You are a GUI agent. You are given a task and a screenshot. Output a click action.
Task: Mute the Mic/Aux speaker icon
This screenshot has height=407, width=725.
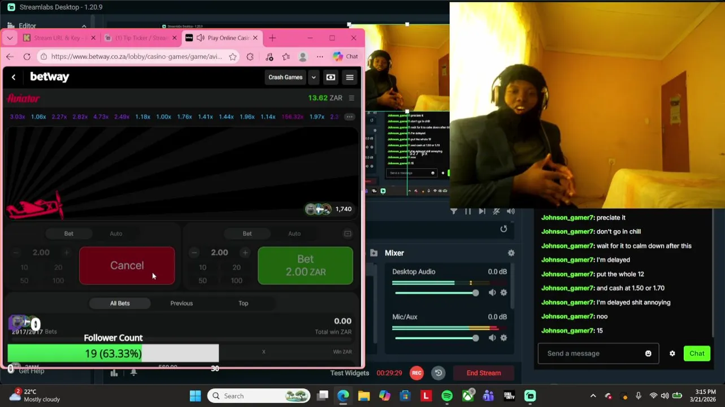tap(492, 338)
